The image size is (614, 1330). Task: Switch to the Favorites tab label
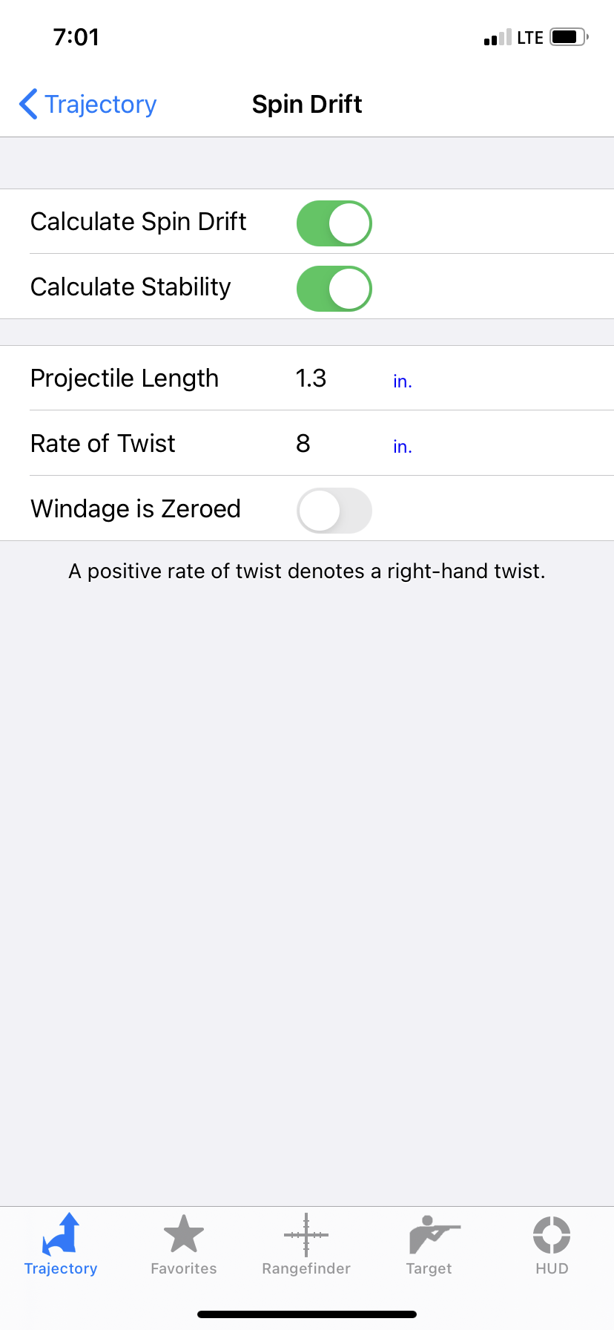point(184,1268)
